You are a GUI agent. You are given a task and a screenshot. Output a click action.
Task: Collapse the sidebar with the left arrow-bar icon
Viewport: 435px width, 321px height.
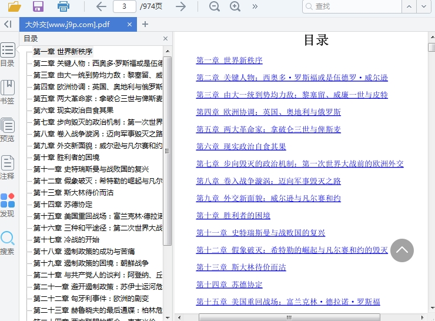point(8,24)
